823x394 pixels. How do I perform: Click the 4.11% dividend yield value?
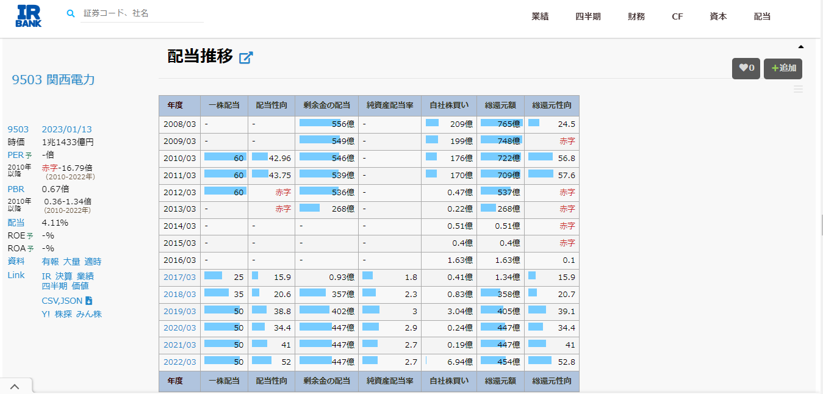click(x=55, y=223)
